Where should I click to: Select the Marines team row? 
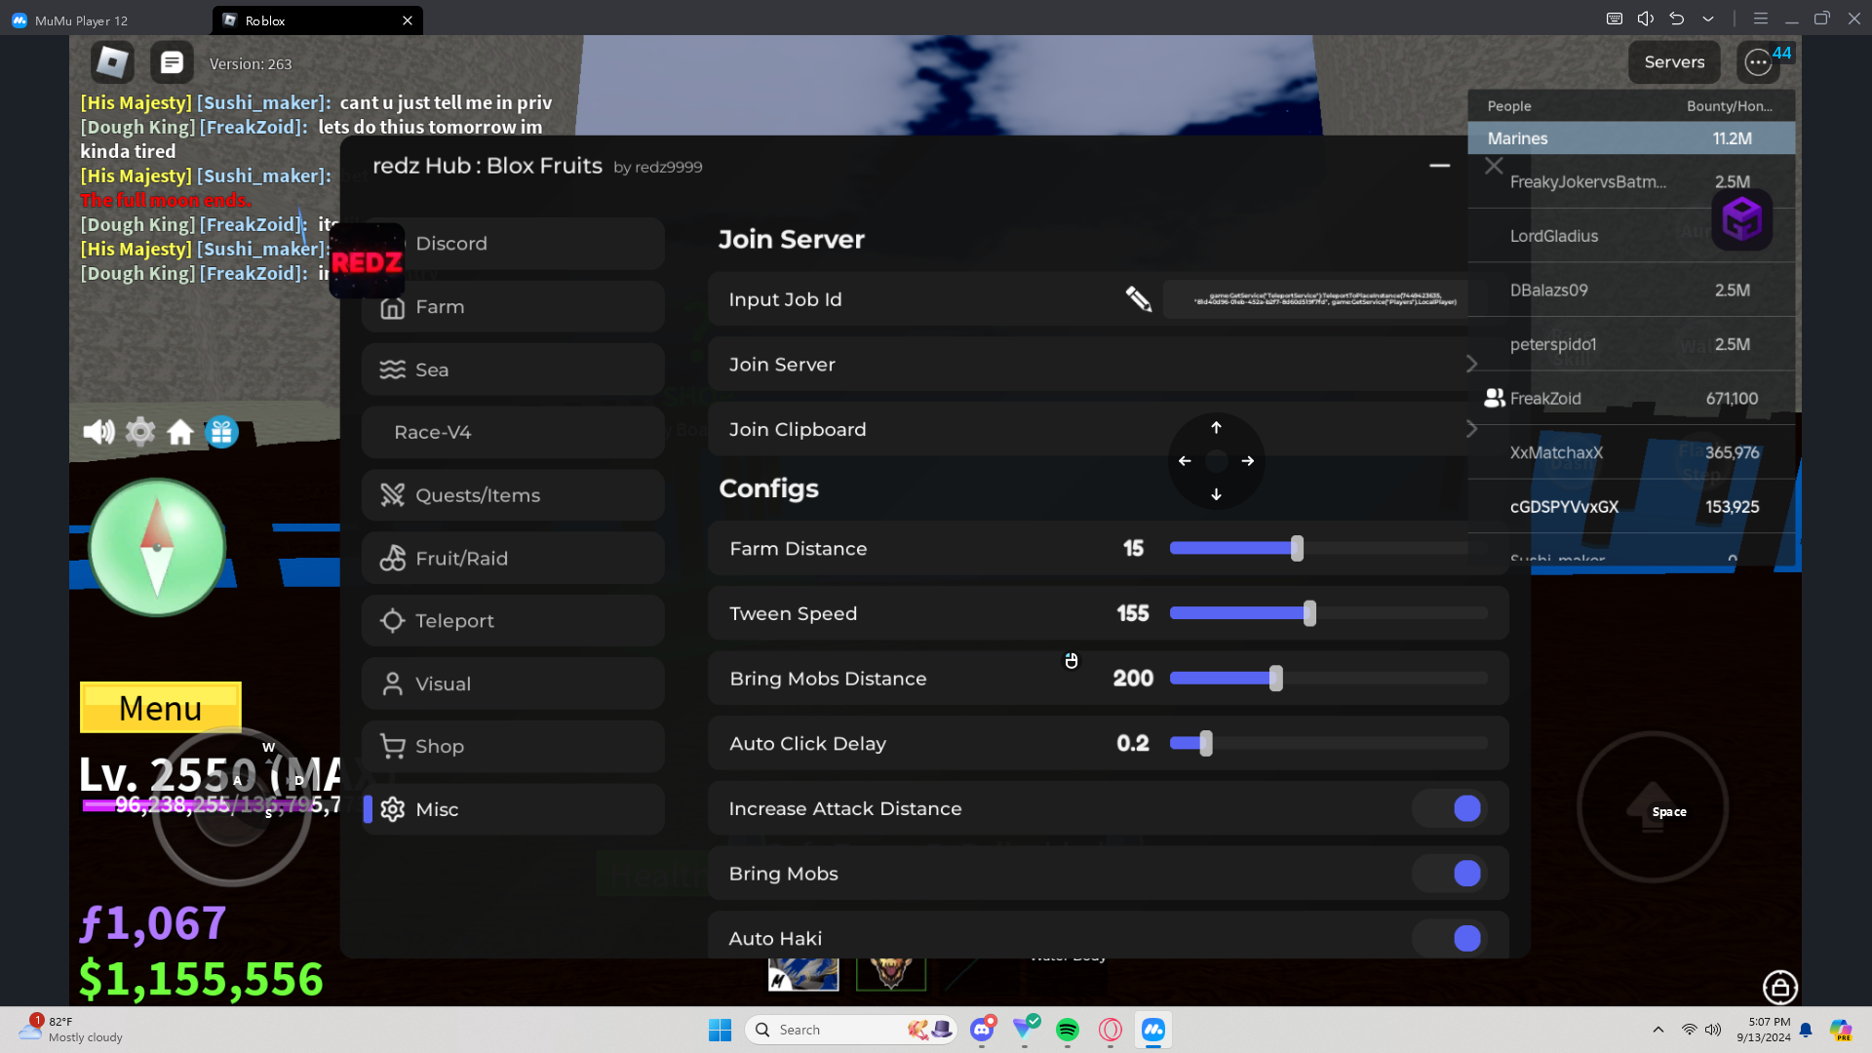tap(1631, 138)
